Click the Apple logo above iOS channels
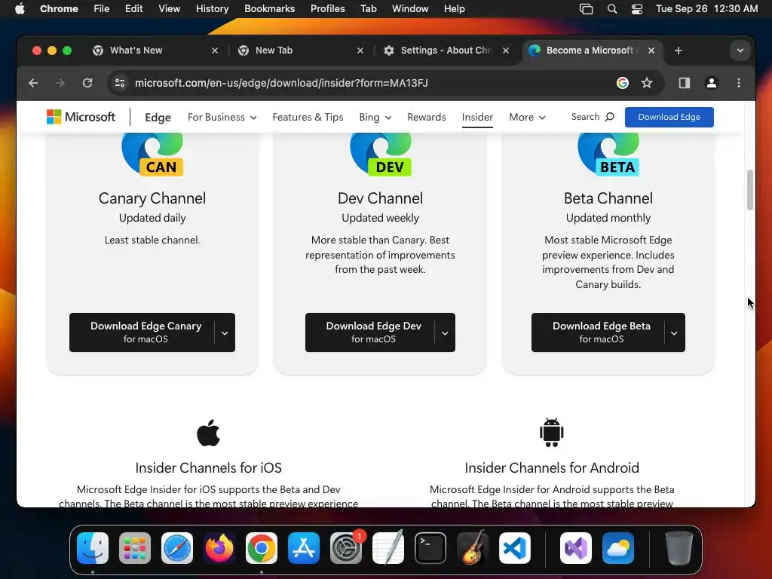This screenshot has width=772, height=579. [x=208, y=433]
